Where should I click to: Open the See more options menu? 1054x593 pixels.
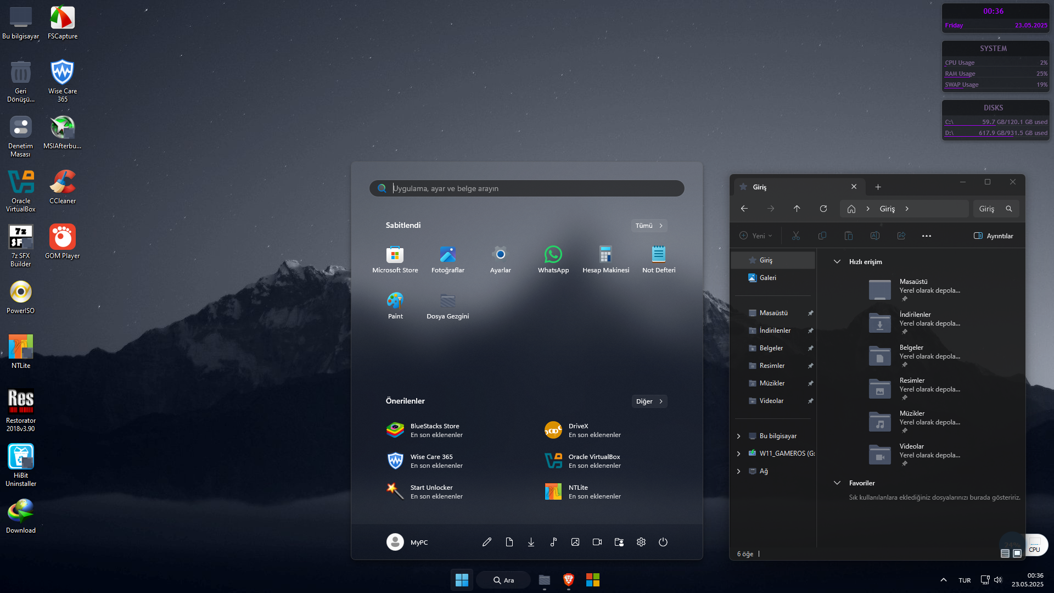927,236
